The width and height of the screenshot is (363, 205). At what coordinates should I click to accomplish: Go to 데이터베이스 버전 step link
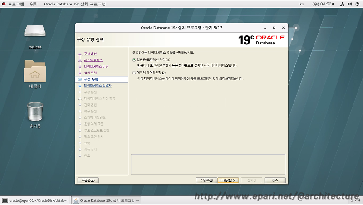pyautogui.click(x=96, y=66)
